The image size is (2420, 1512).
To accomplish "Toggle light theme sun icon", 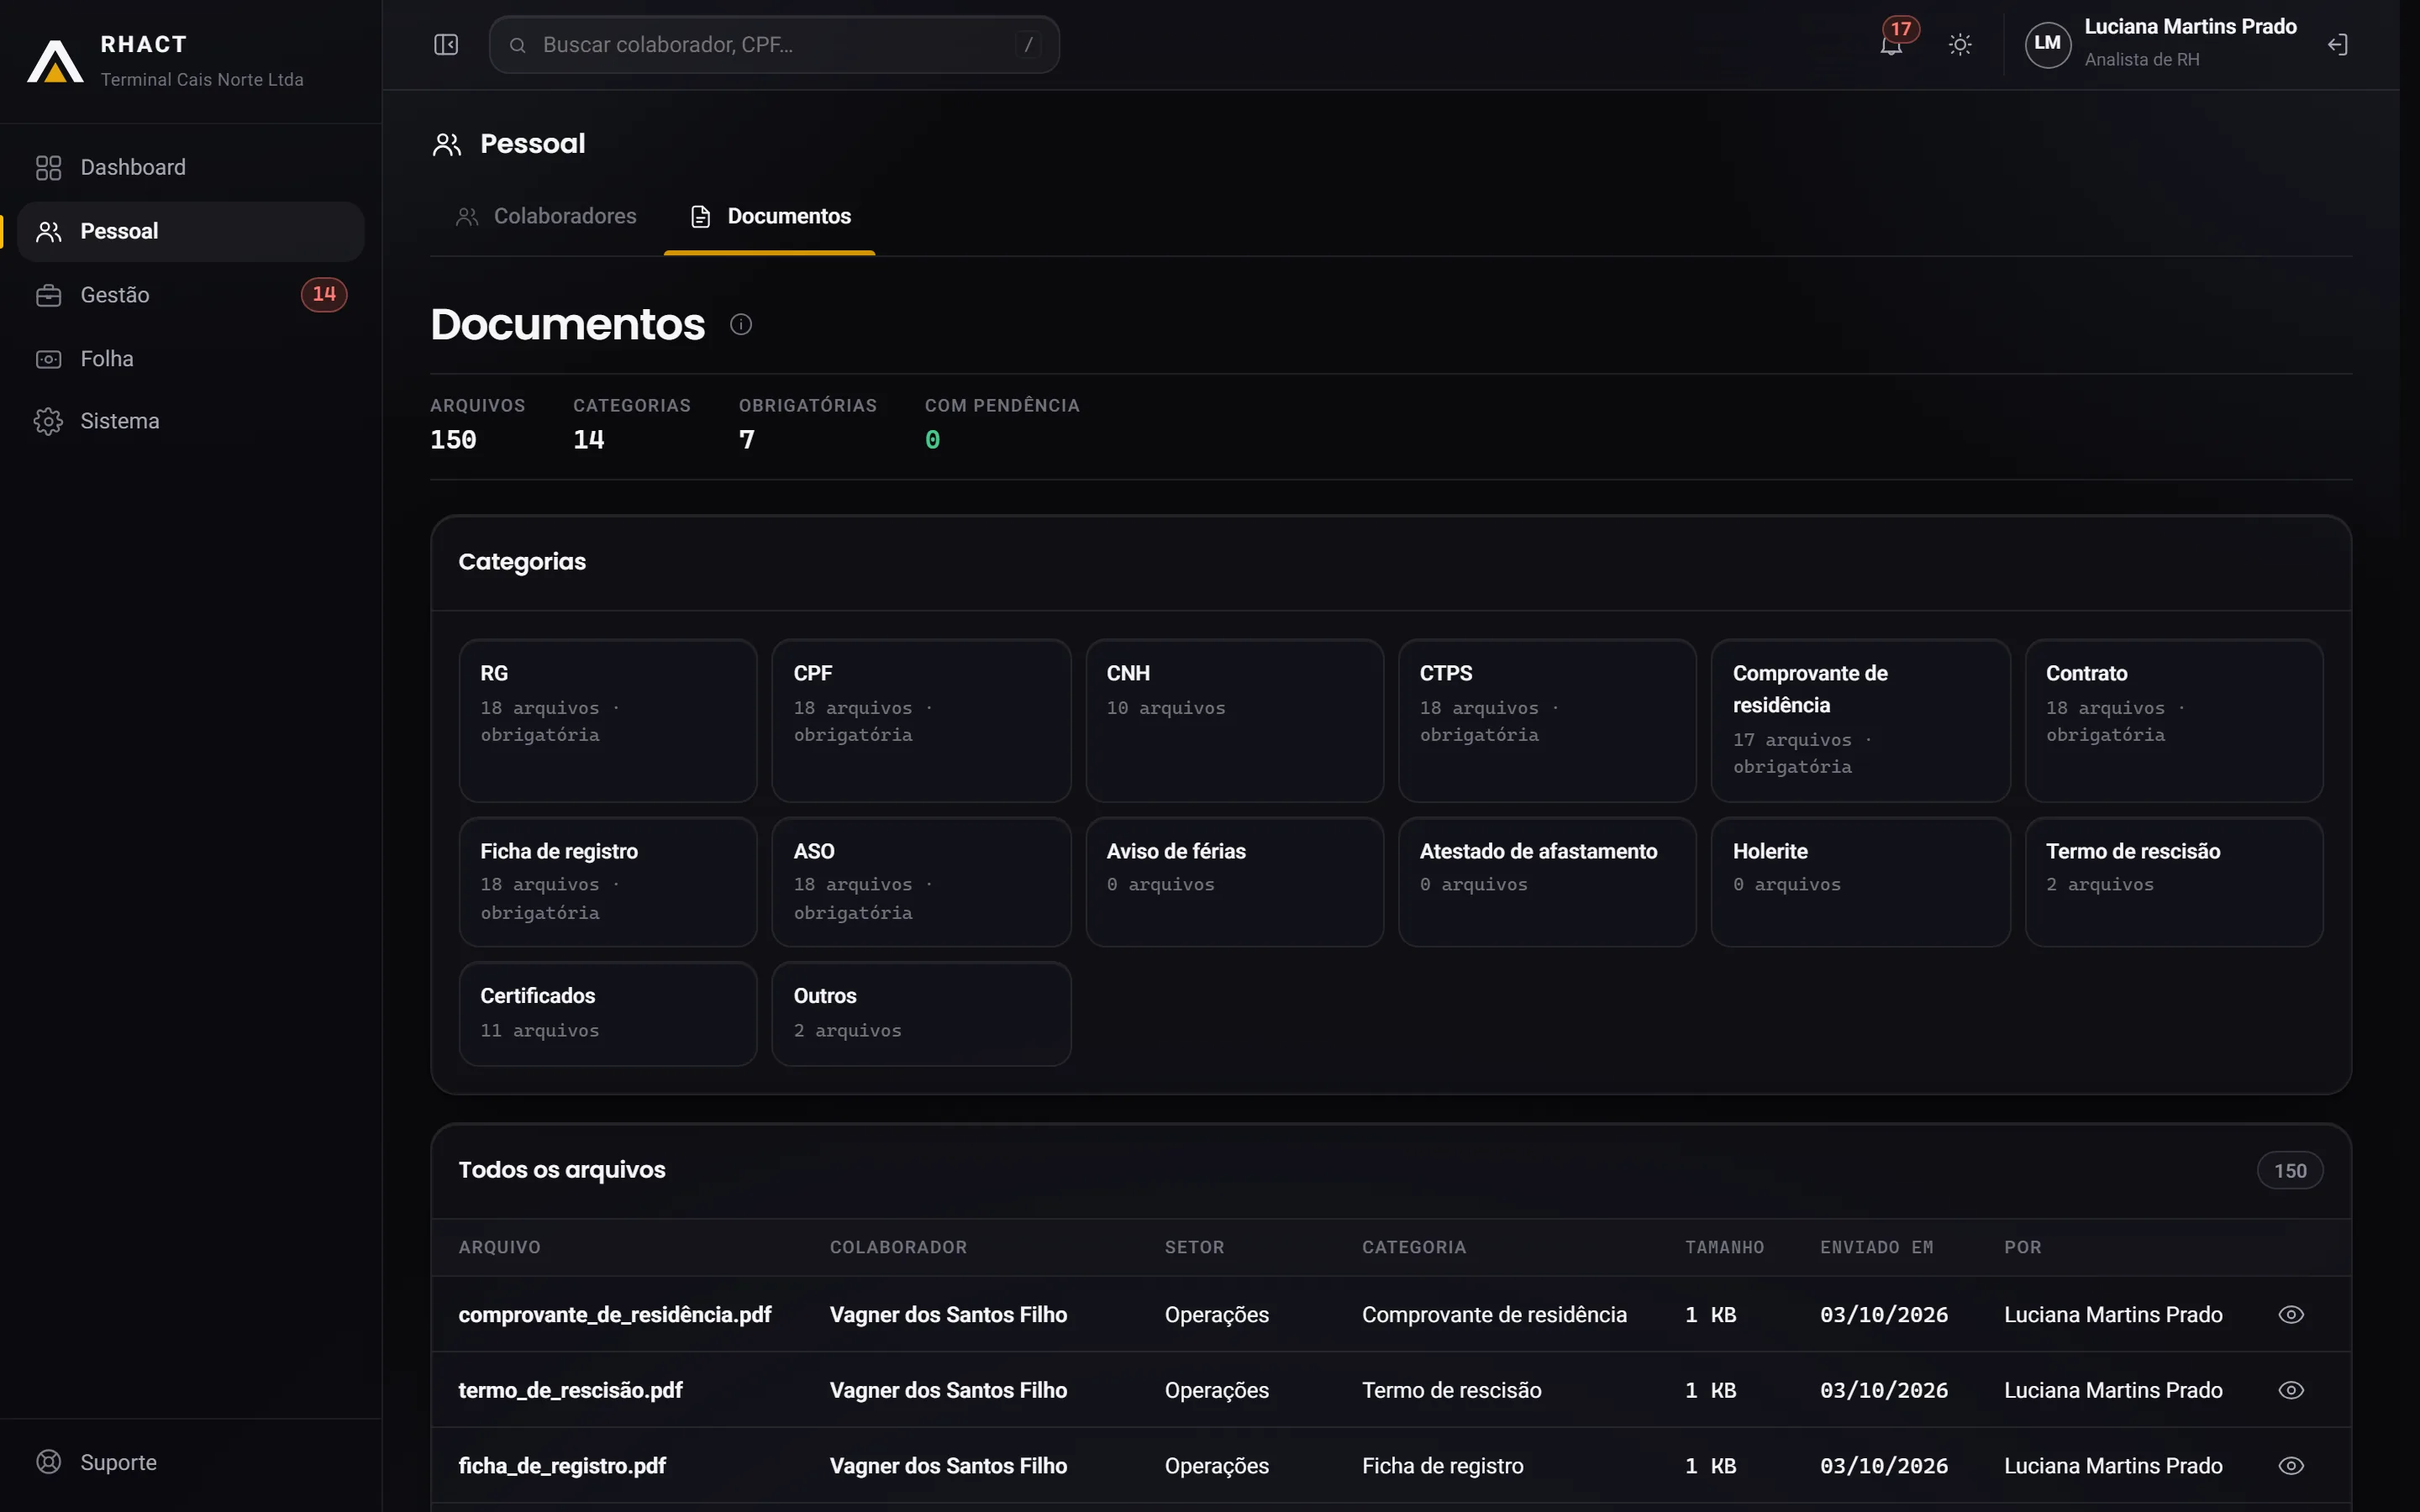I will (x=1960, y=45).
